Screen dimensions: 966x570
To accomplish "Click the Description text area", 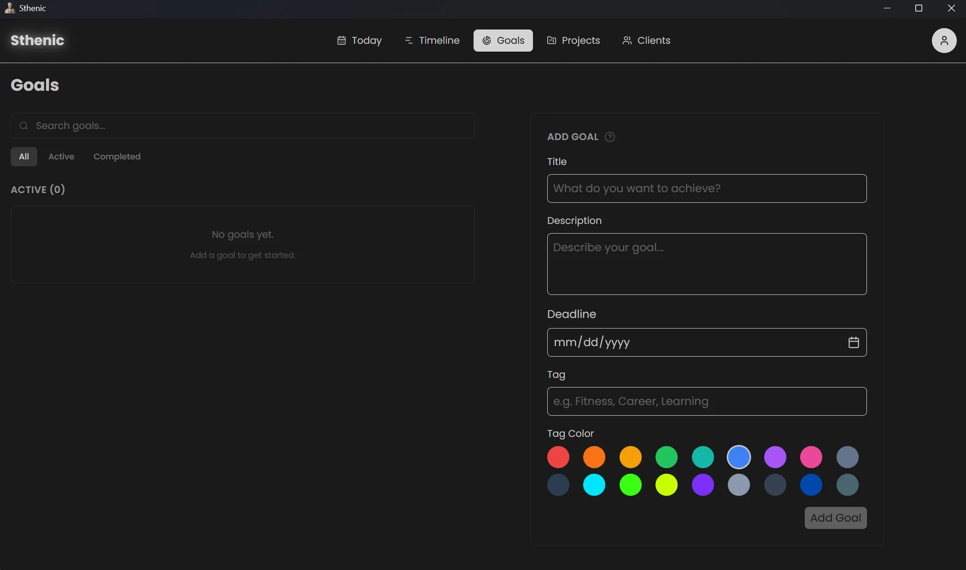I will click(x=707, y=264).
